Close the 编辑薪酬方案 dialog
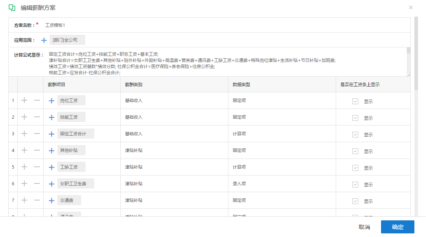Image resolution: width=426 pixels, height=237 pixels. 411,8
